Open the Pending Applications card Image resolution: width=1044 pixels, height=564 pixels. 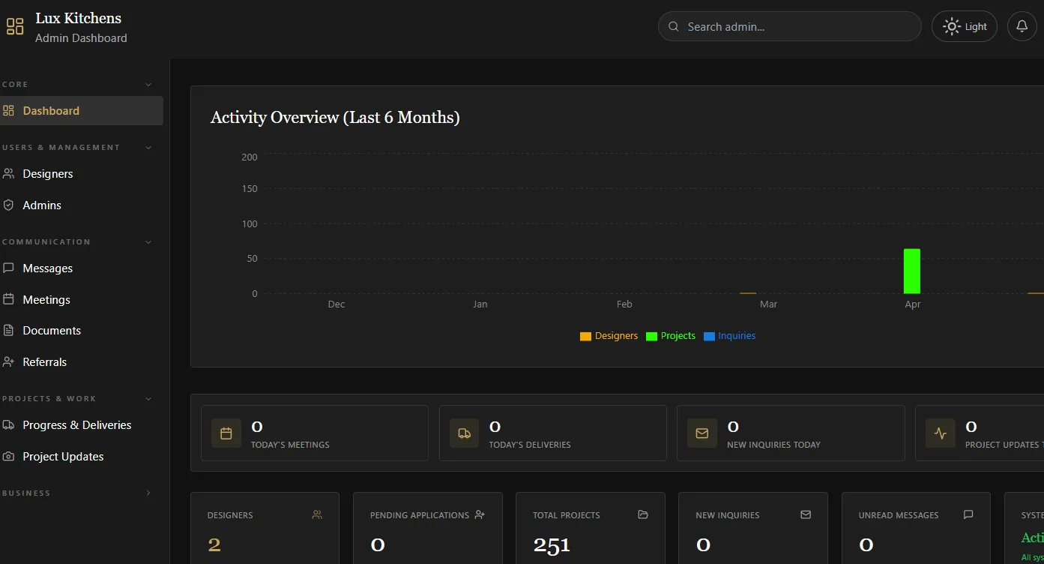(x=427, y=528)
